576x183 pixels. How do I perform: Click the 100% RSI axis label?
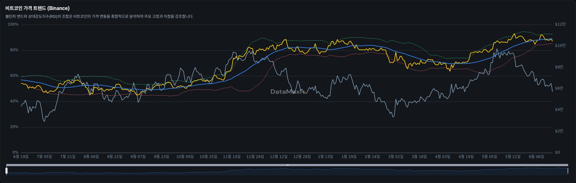[x=13, y=24]
